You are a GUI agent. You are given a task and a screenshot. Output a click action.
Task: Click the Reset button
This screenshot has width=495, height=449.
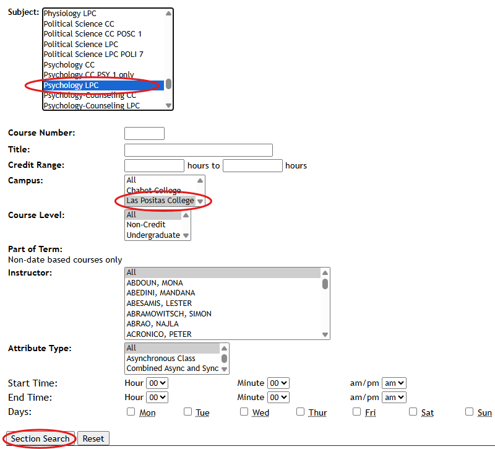(93, 438)
